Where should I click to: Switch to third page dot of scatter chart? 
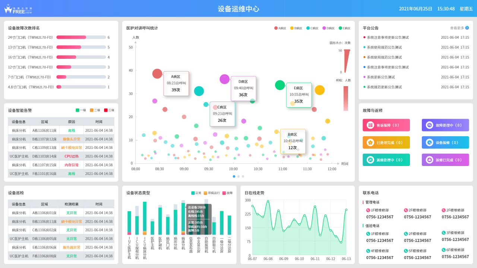[x=243, y=176]
